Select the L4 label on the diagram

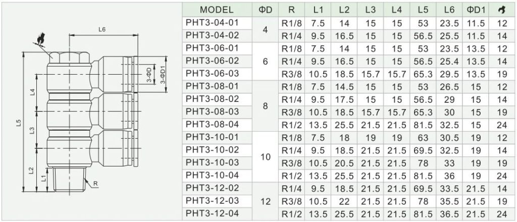(x=32, y=92)
